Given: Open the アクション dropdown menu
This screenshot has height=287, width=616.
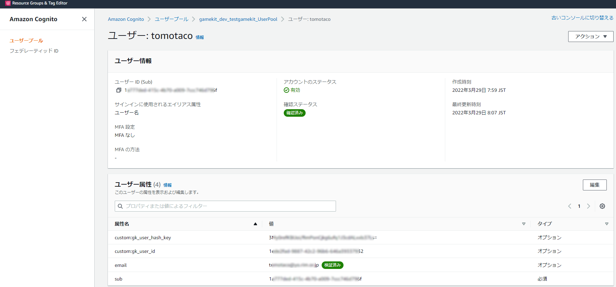Looking at the screenshot, I should [590, 37].
